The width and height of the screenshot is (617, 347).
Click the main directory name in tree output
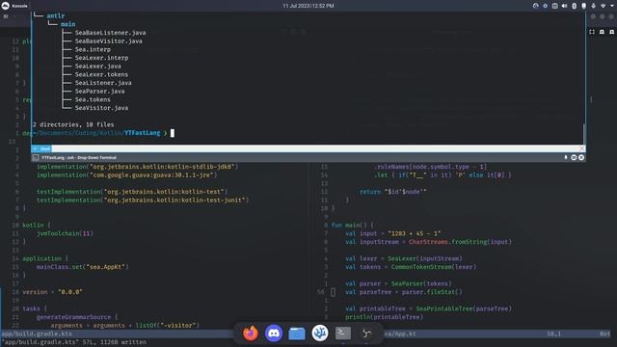pos(67,24)
